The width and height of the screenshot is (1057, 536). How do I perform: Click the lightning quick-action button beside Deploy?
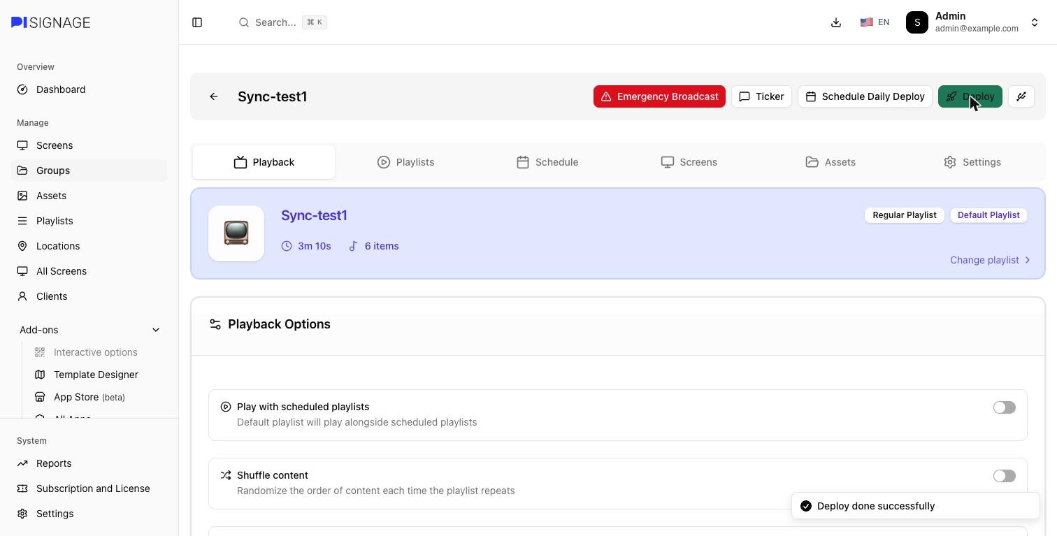(1021, 96)
